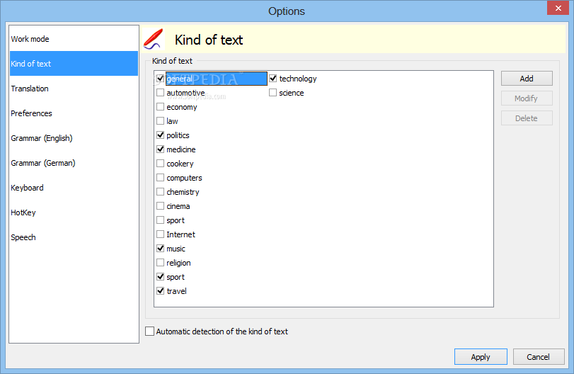The image size is (574, 374).
Task: Check the science option
Action: coord(272,93)
